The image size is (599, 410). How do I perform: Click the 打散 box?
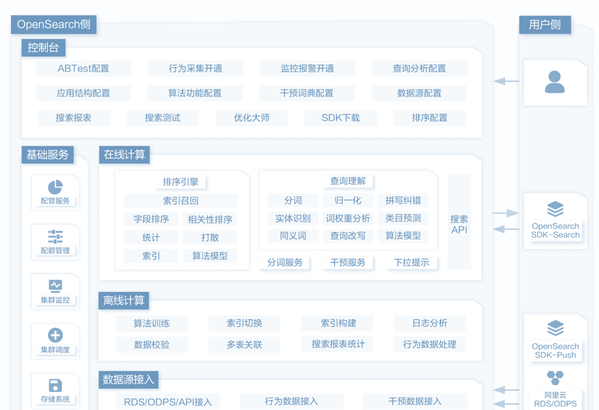pos(210,237)
